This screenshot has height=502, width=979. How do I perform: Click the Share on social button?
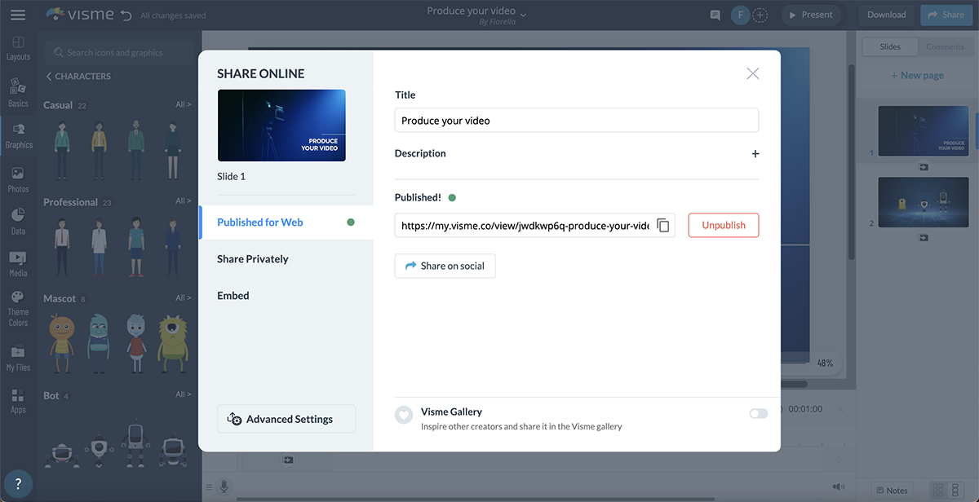[445, 266]
